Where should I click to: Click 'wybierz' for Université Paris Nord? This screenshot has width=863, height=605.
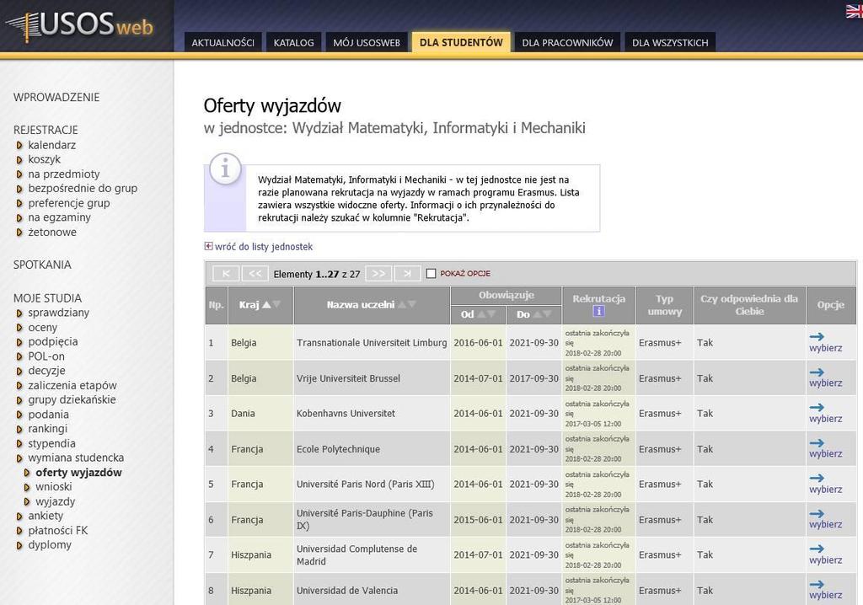tap(826, 490)
